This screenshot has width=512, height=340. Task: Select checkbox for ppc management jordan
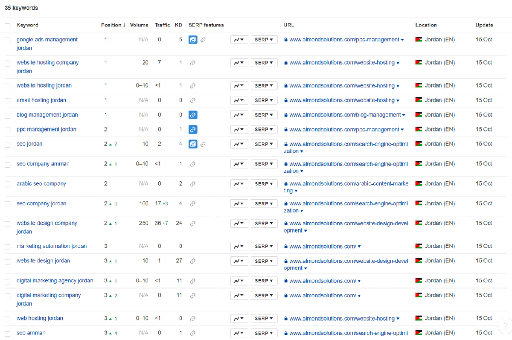[x=8, y=130]
